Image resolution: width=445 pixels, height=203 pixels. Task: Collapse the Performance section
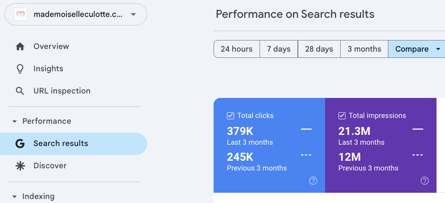pyautogui.click(x=14, y=121)
